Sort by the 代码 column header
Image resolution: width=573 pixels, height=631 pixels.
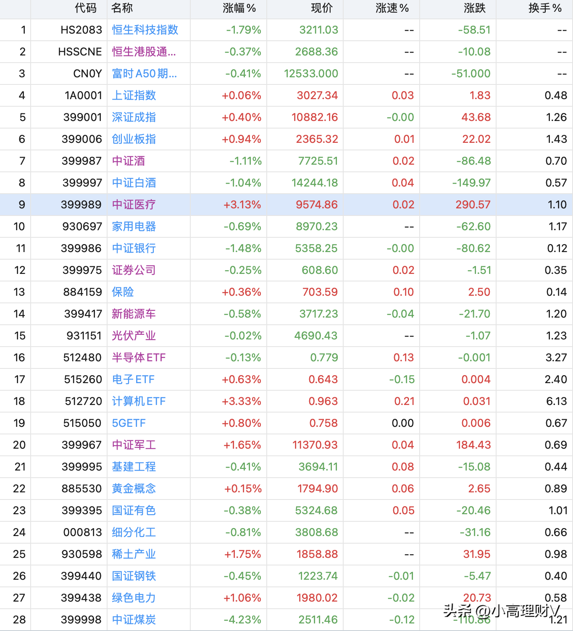pos(86,8)
